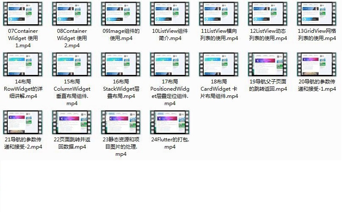Select the 15布局ColumnWidget垂直布局组件.mp4 file icon

pyautogui.click(x=72, y=65)
